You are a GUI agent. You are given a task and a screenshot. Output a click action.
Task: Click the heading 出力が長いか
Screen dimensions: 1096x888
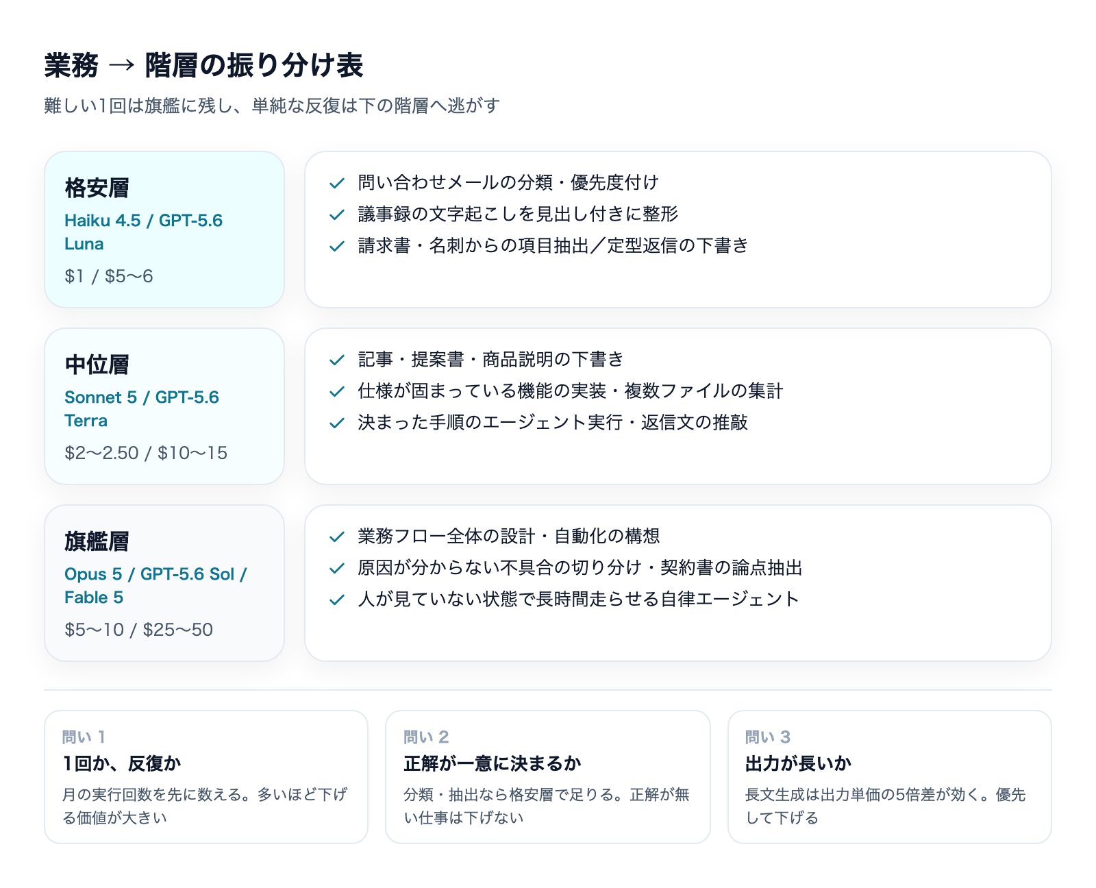coord(799,763)
